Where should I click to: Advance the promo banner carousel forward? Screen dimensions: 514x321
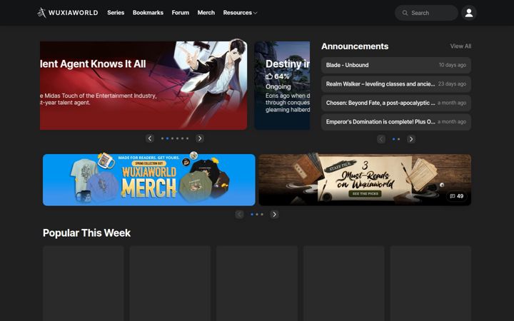[x=274, y=215]
